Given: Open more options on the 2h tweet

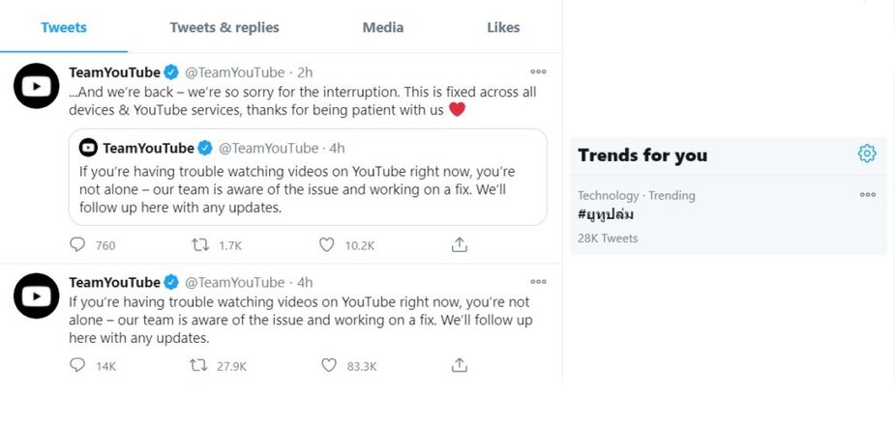Looking at the screenshot, I should coord(538,71).
